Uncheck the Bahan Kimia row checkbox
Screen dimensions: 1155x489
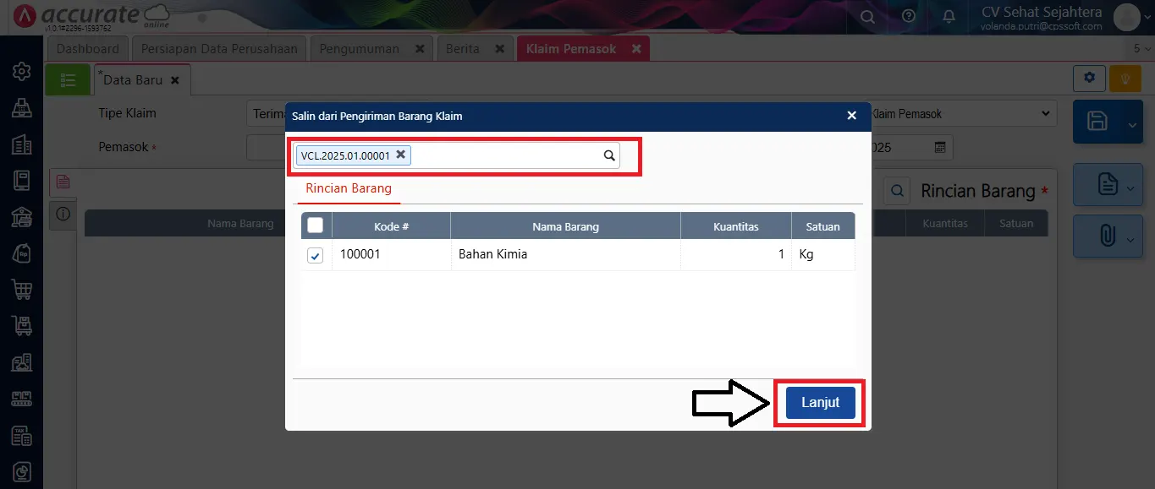click(315, 255)
